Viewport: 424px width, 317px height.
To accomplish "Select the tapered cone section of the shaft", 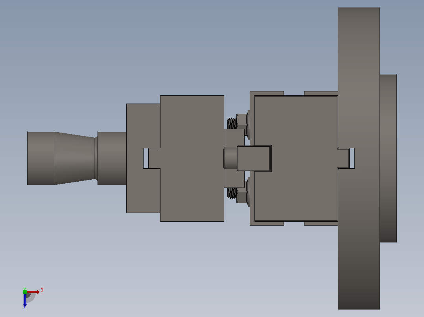I will click(74, 158).
